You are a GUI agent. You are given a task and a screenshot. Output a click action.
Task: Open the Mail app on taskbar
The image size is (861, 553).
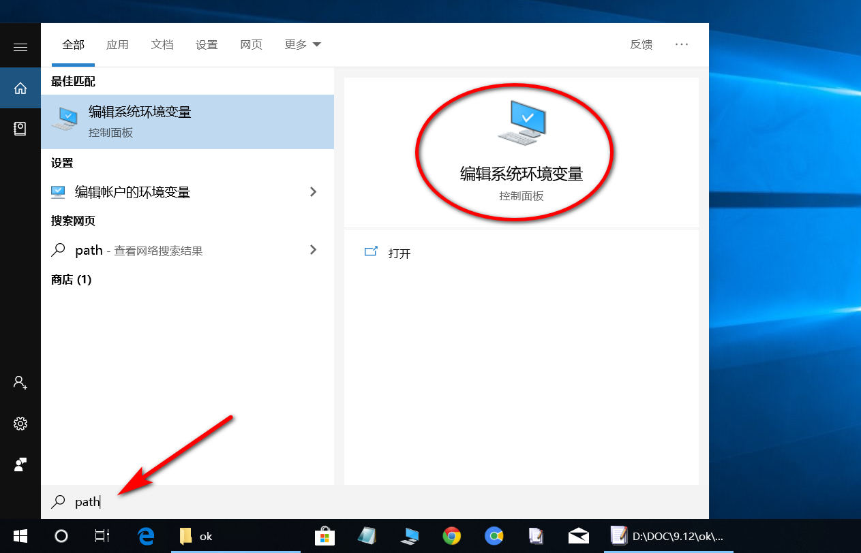578,536
